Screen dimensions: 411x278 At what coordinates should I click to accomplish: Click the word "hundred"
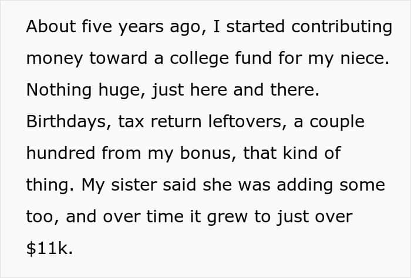[x=60, y=153]
